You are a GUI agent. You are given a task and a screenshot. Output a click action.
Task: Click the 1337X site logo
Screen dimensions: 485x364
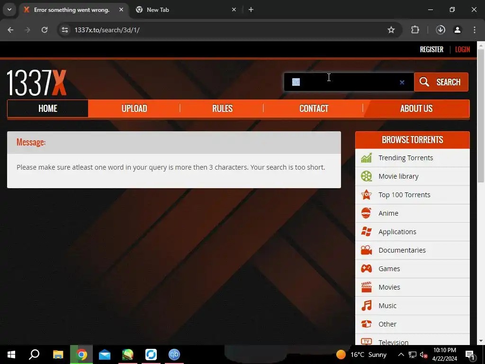click(x=36, y=82)
